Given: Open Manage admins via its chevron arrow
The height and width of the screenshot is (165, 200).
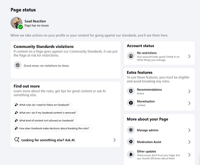Looking at the screenshot, I should [x=189, y=130].
